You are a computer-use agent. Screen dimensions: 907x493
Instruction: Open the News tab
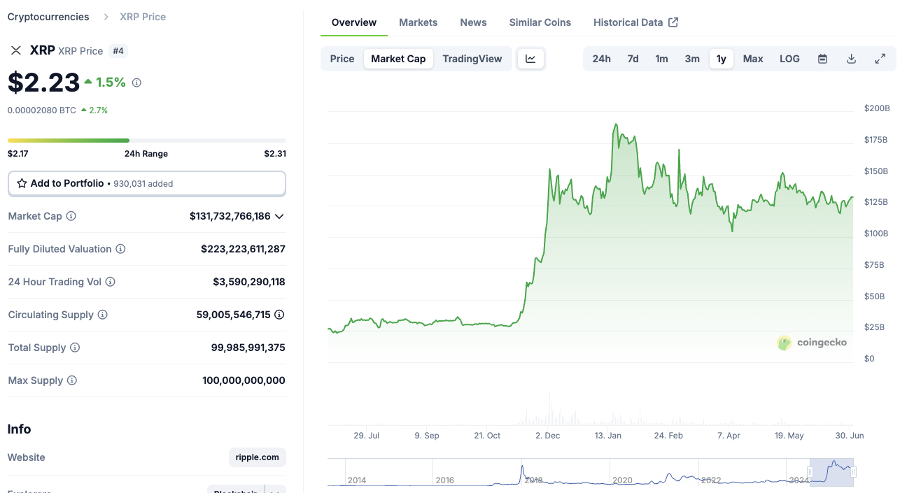pyautogui.click(x=473, y=22)
